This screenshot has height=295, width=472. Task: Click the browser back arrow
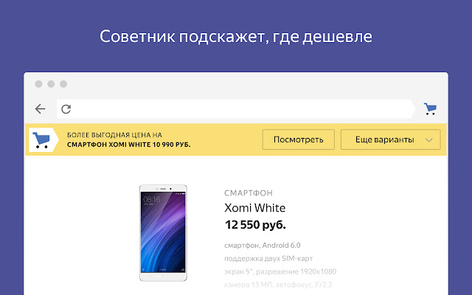pos(41,109)
